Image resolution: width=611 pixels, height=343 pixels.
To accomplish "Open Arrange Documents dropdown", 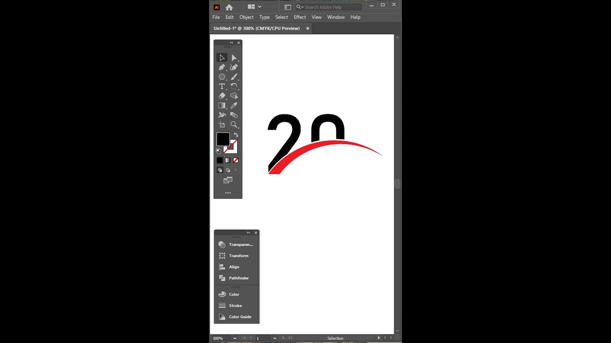I will click(255, 7).
